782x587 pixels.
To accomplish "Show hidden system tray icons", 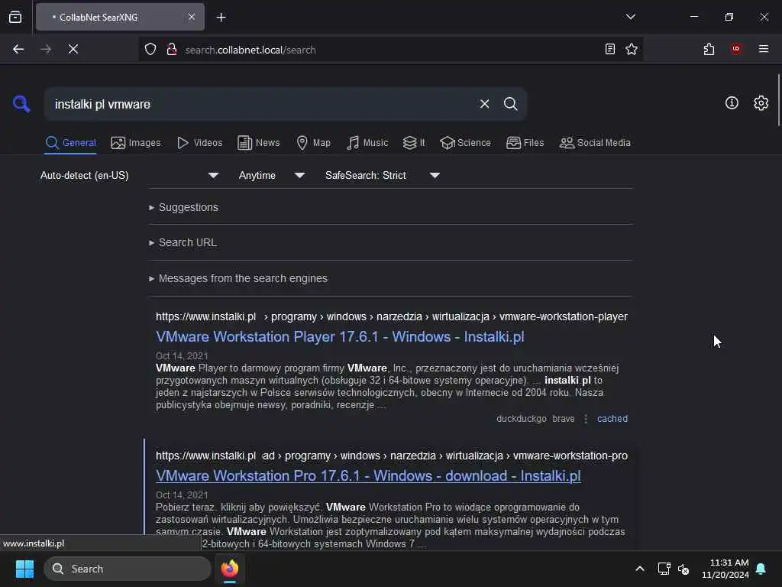I will 639,569.
